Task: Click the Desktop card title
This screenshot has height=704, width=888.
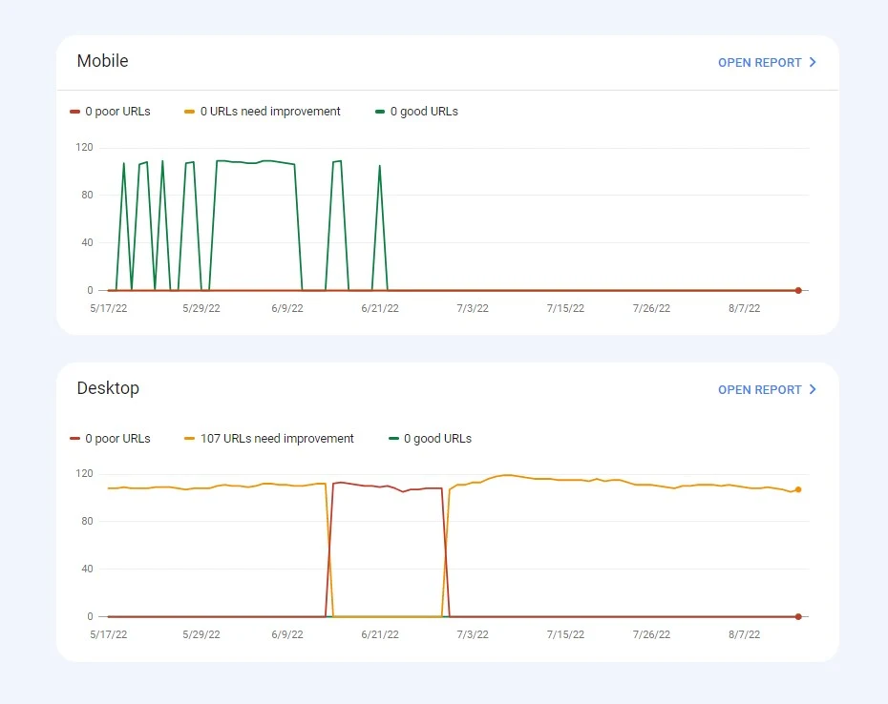Action: point(108,388)
